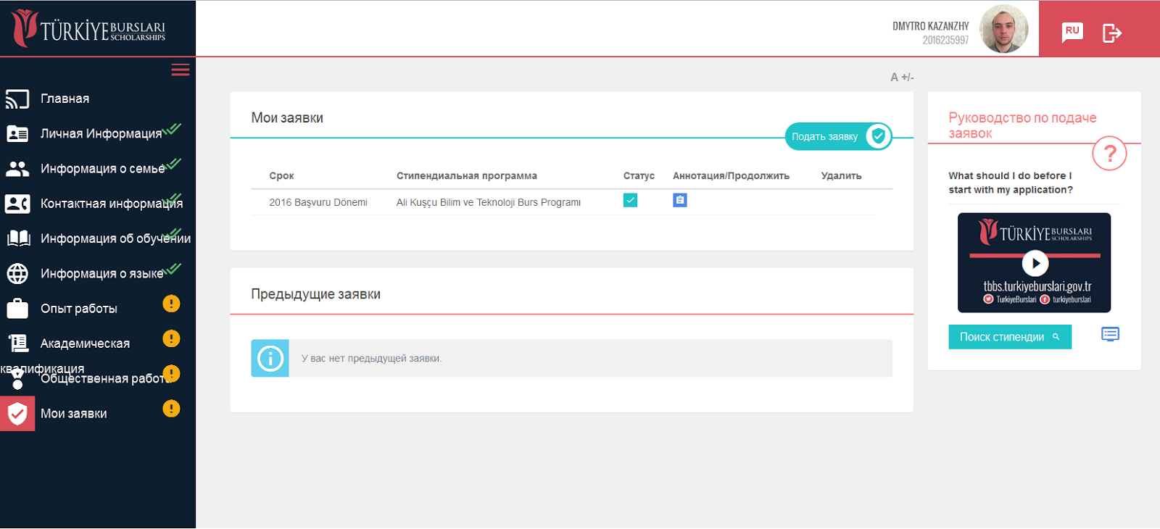The height and width of the screenshot is (529, 1160).
Task: Click warning badge next to Общественная работа
Action: point(171,374)
